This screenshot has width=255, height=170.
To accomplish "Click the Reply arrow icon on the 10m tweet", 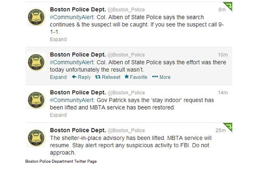I will [x=74, y=77].
